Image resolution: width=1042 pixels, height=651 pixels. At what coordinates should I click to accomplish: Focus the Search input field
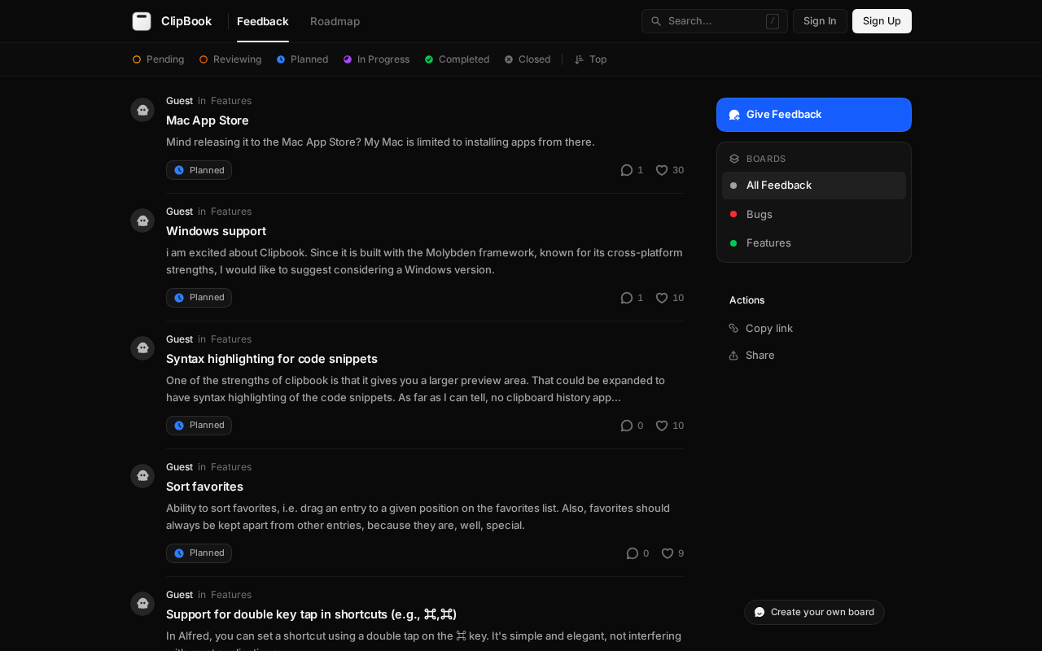(x=714, y=21)
